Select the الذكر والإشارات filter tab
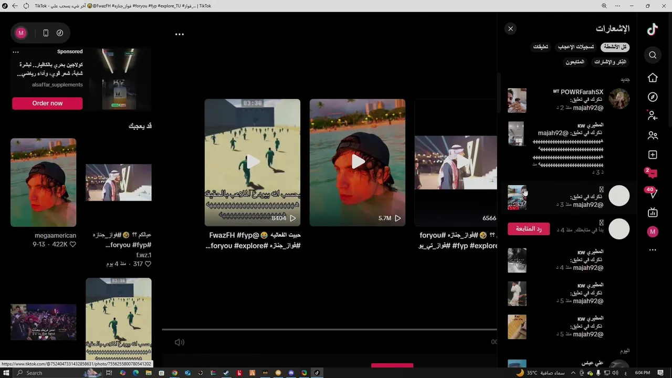Screen dimensions: 672x378 pos(610,62)
